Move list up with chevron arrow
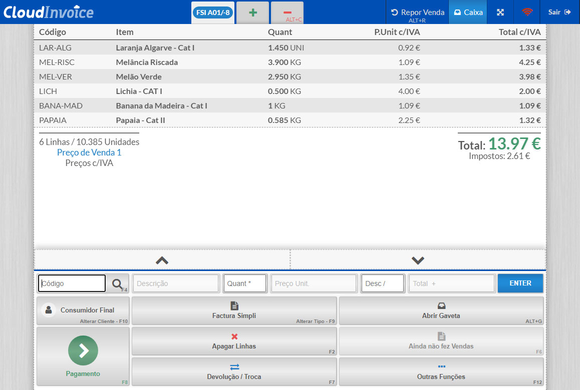Image resolution: width=580 pixels, height=390 pixels. click(162, 260)
